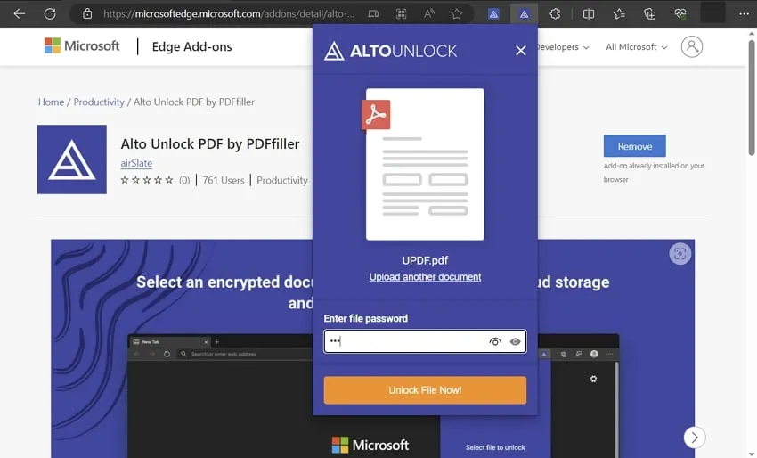Click the profile picture placeholder in the toolbar
The height and width of the screenshot is (458, 757).
[712, 13]
